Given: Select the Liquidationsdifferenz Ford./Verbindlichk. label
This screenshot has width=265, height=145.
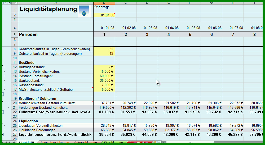Looking at the screenshot, I should pyautogui.click(x=56, y=134).
